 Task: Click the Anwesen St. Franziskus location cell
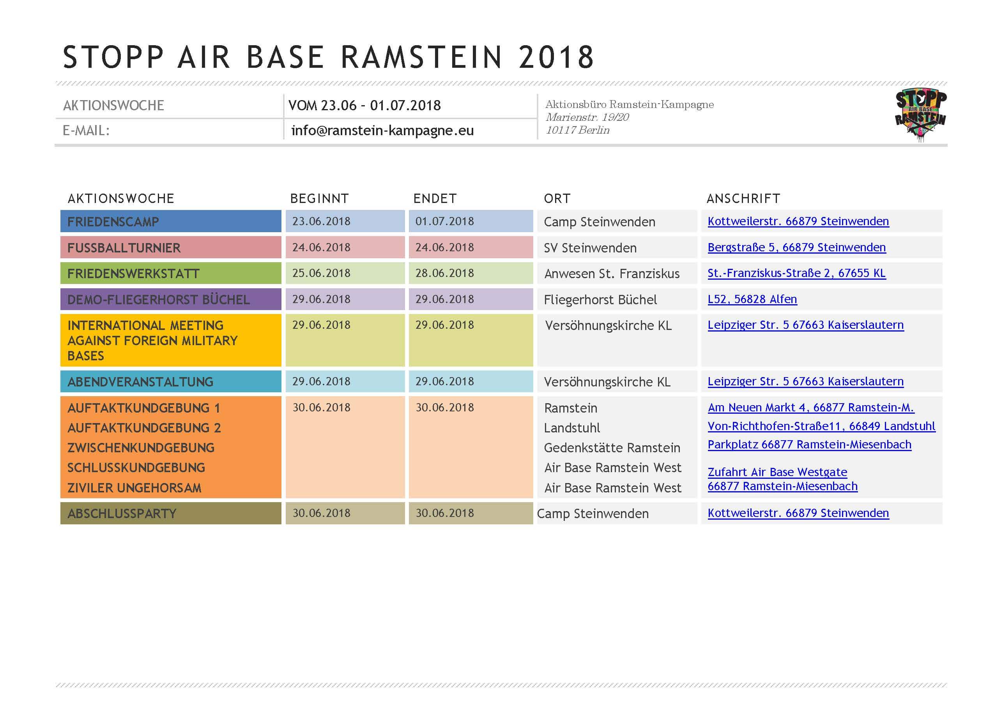[617, 273]
